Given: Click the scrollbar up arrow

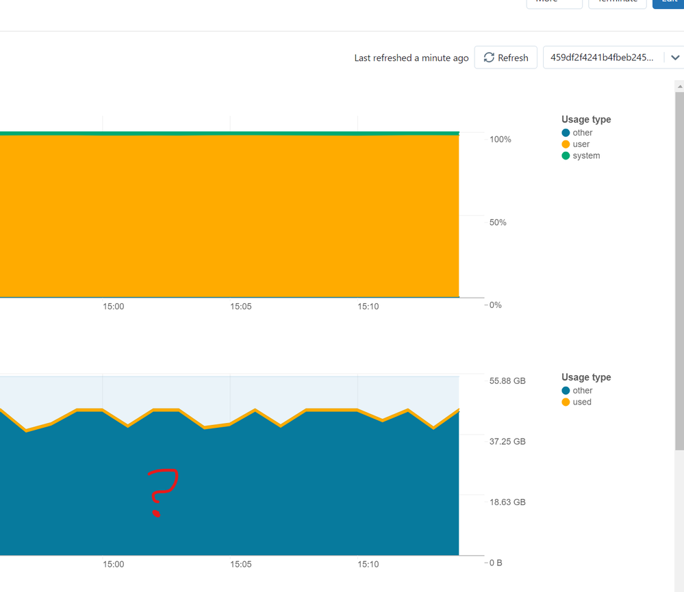Looking at the screenshot, I should point(679,86).
